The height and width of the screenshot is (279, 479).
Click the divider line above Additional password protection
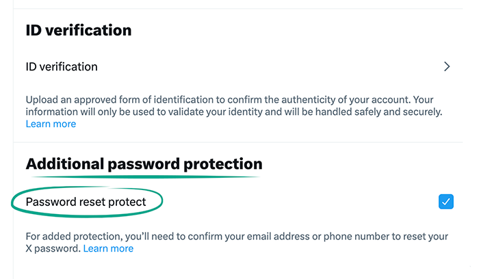coord(239,142)
